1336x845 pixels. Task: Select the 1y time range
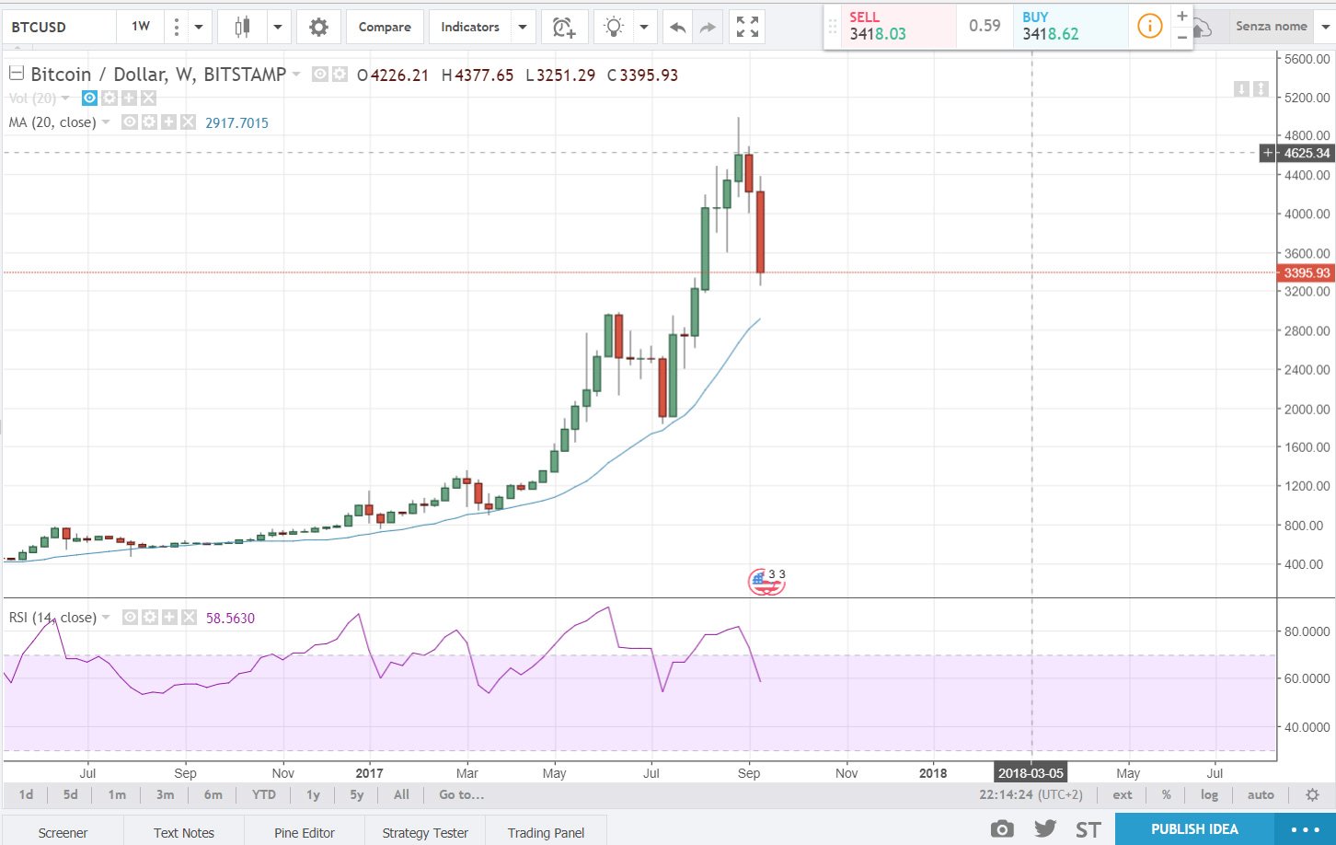(313, 794)
